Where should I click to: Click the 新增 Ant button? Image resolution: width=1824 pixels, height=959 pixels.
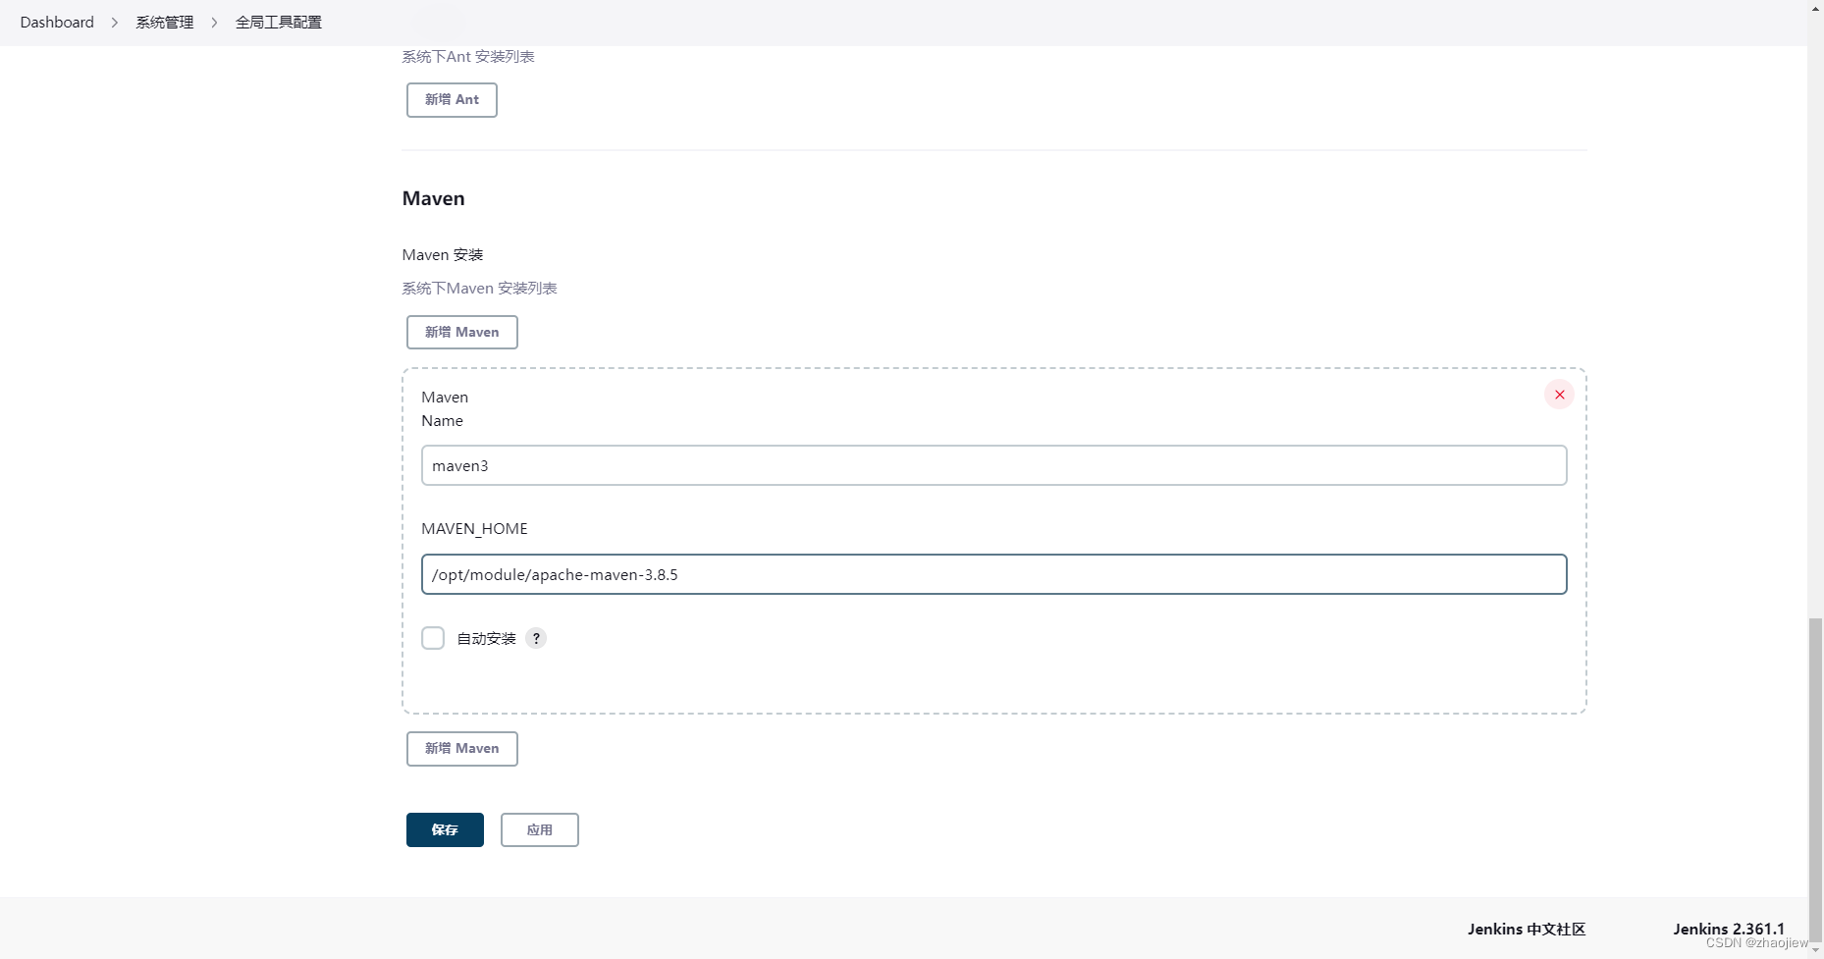click(452, 100)
